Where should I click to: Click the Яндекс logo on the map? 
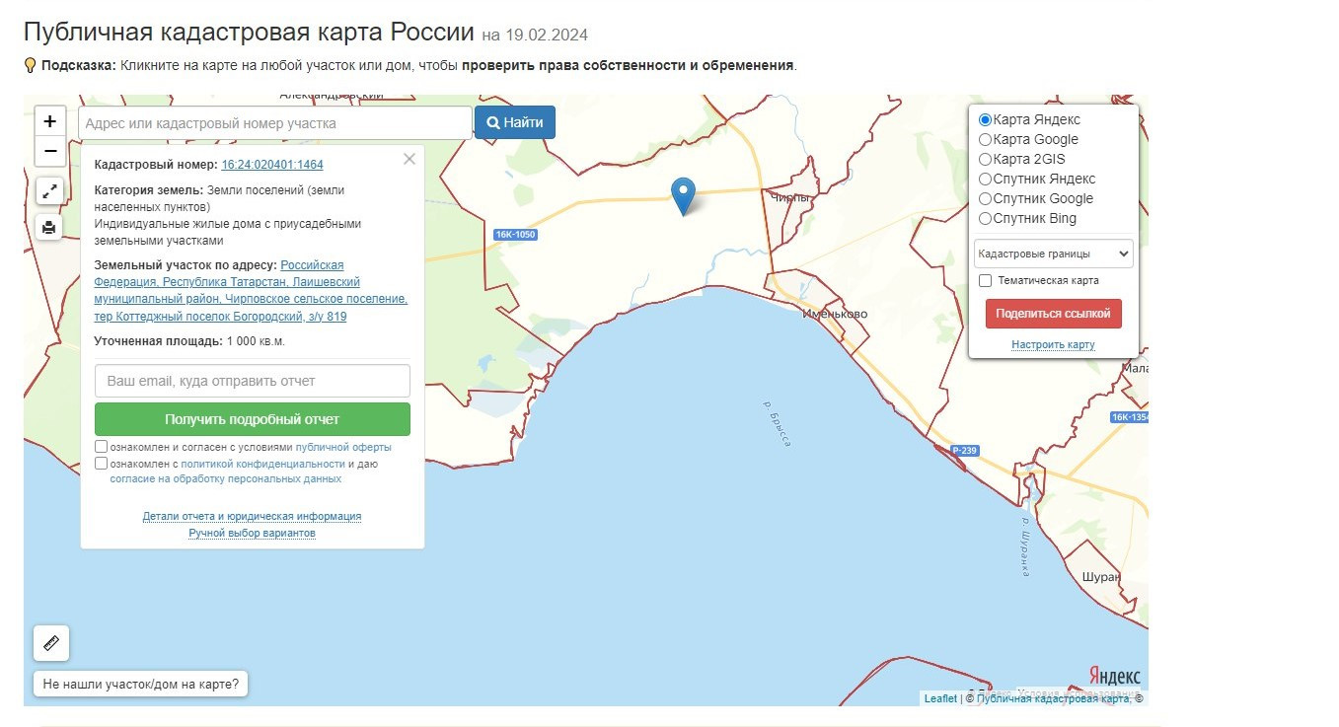(x=1115, y=677)
